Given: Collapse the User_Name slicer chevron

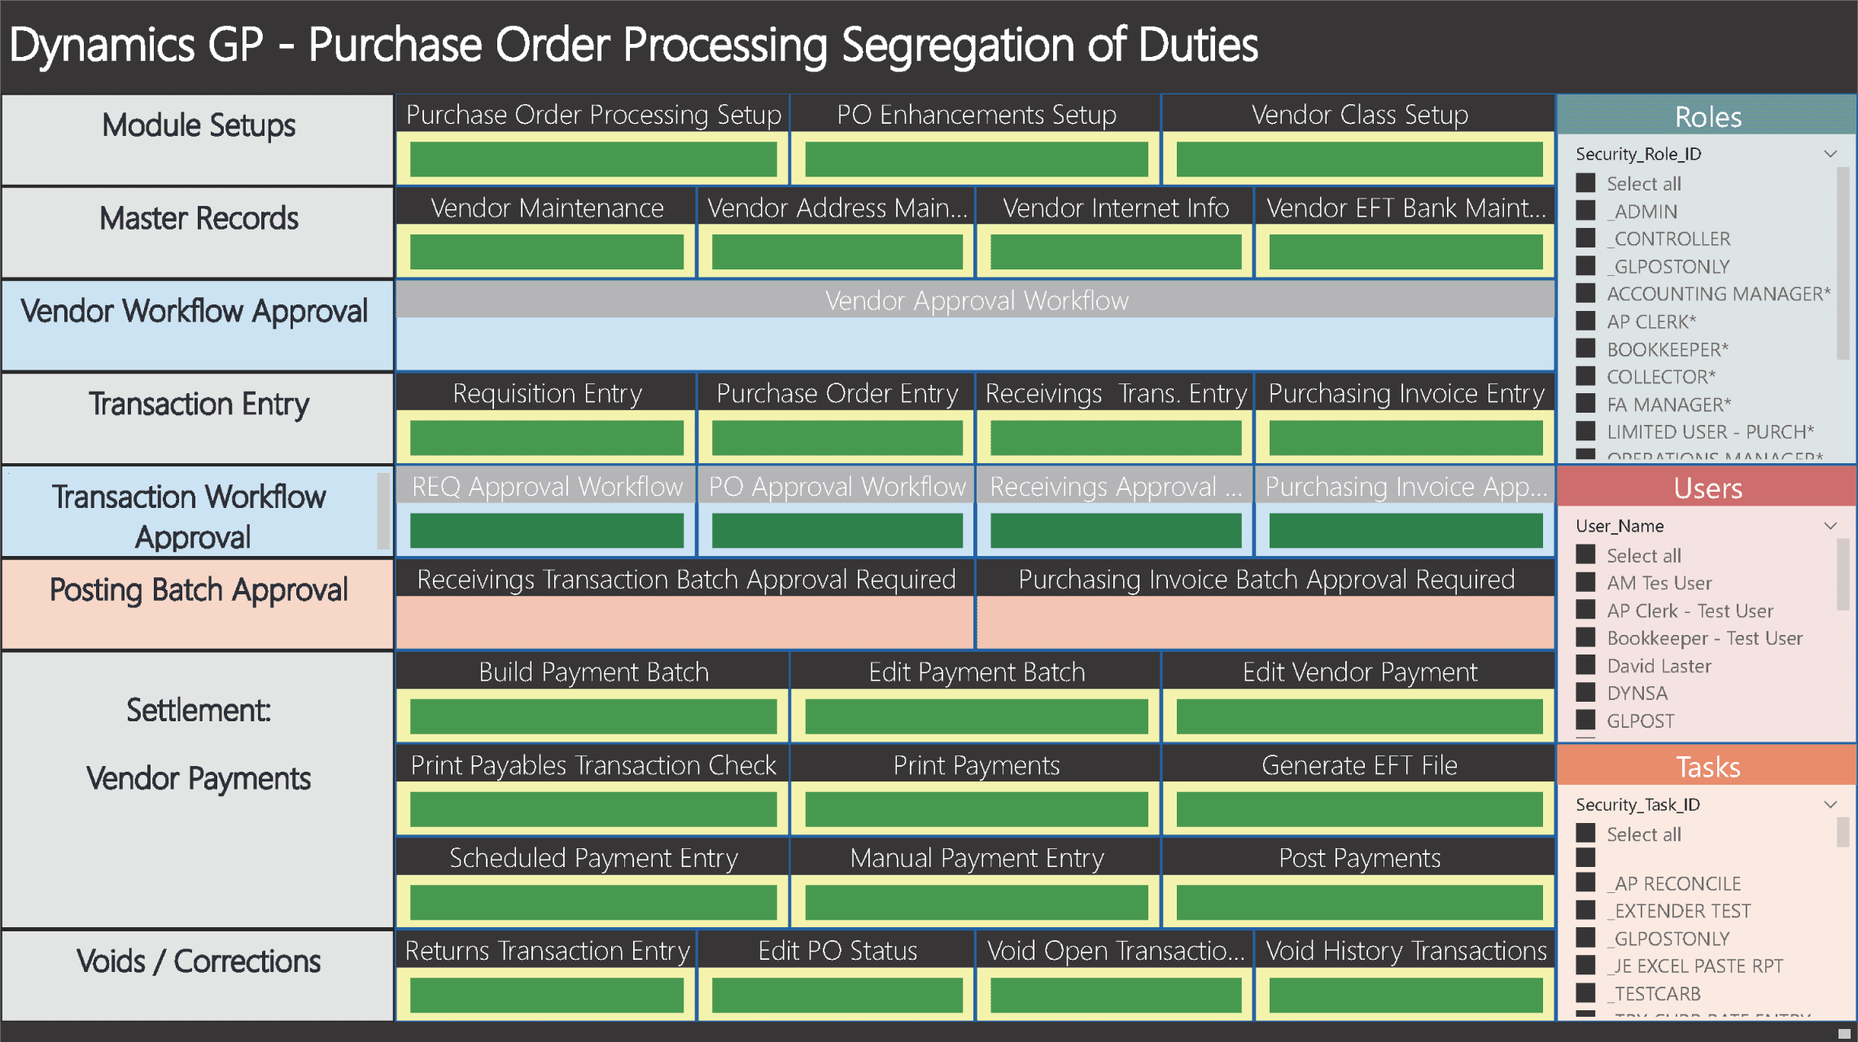Looking at the screenshot, I should [1830, 526].
